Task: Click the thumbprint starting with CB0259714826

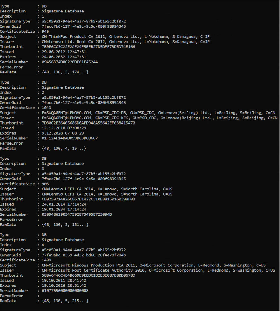Action: 88,199
